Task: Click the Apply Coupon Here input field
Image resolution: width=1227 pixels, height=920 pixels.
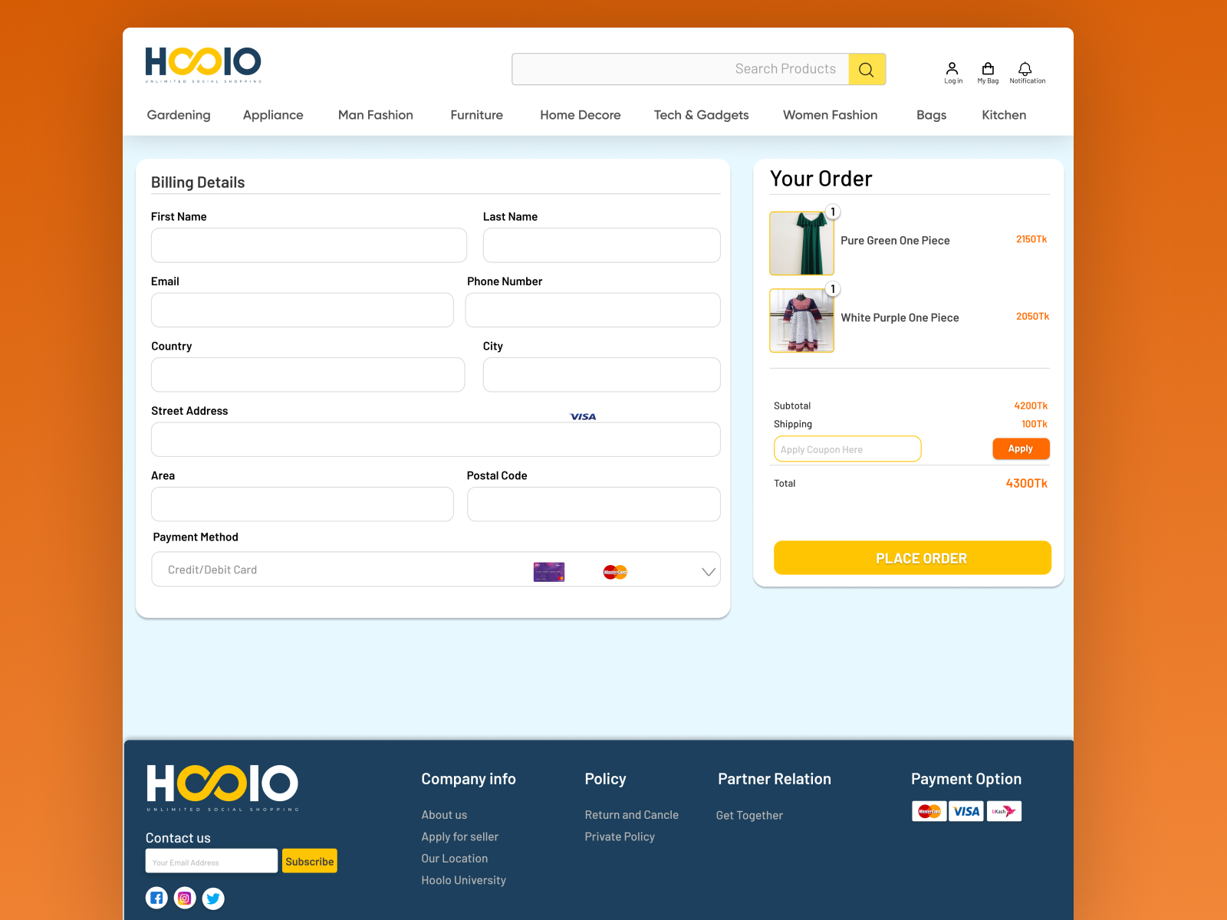Action: tap(847, 449)
